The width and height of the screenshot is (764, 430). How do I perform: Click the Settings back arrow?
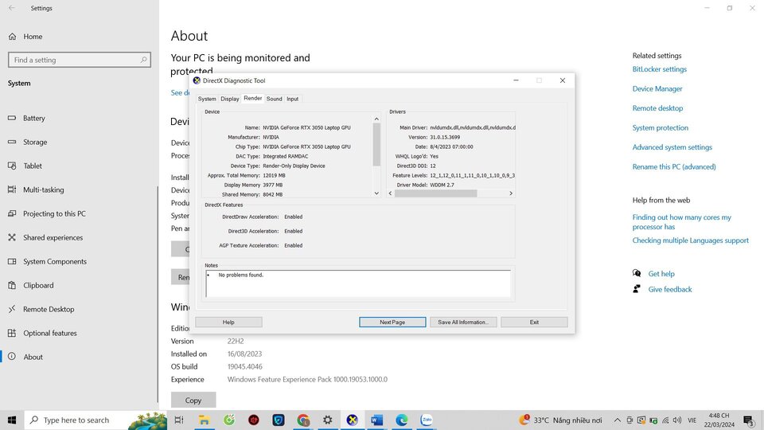point(12,8)
